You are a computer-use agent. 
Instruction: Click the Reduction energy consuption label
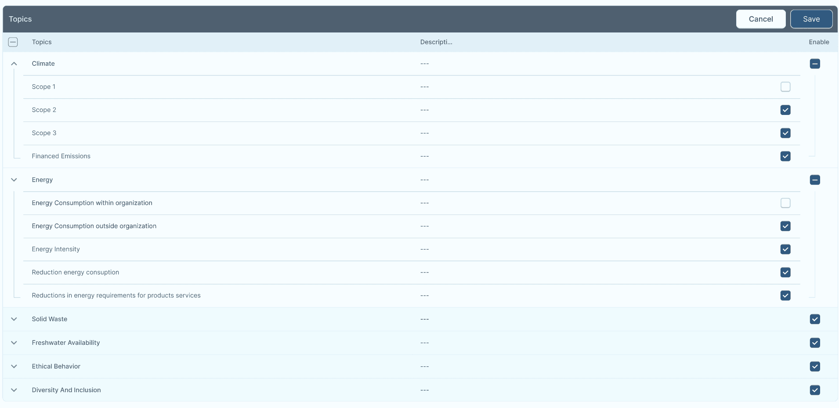click(x=76, y=272)
